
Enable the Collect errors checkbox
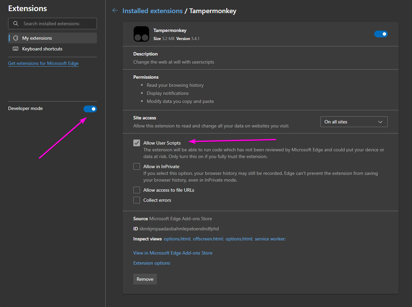click(137, 200)
